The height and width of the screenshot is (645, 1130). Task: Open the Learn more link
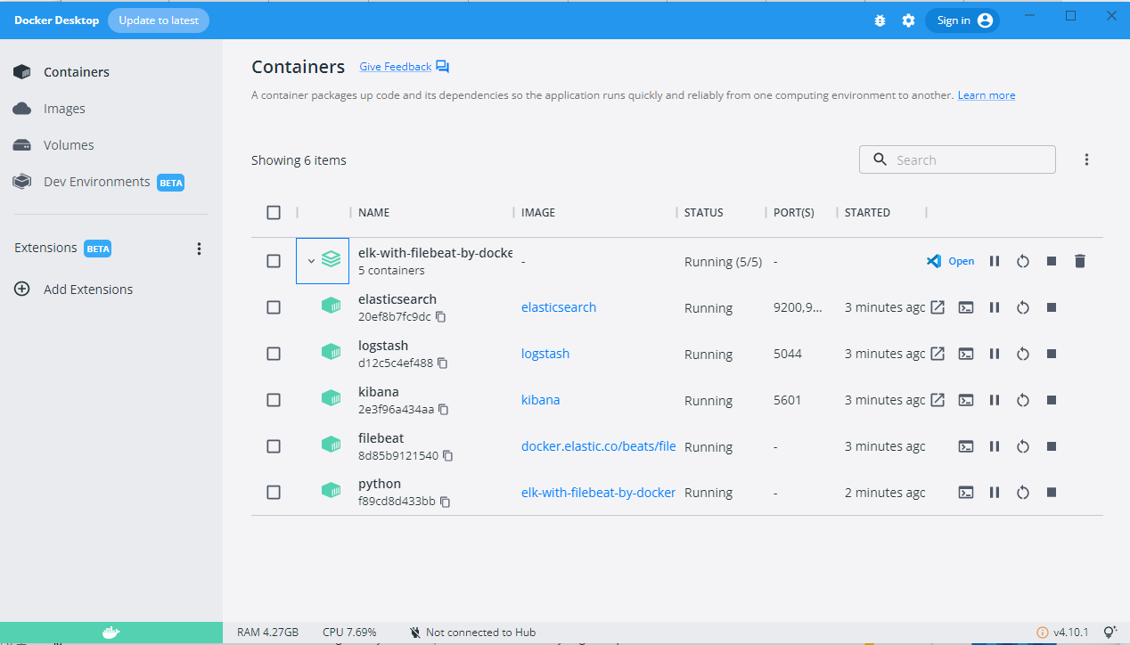pos(987,95)
